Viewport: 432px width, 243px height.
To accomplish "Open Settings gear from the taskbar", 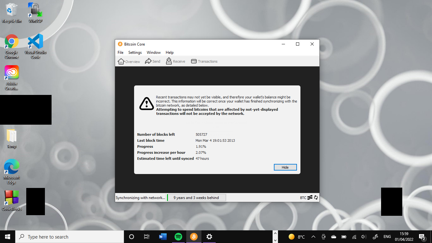I will (x=209, y=236).
